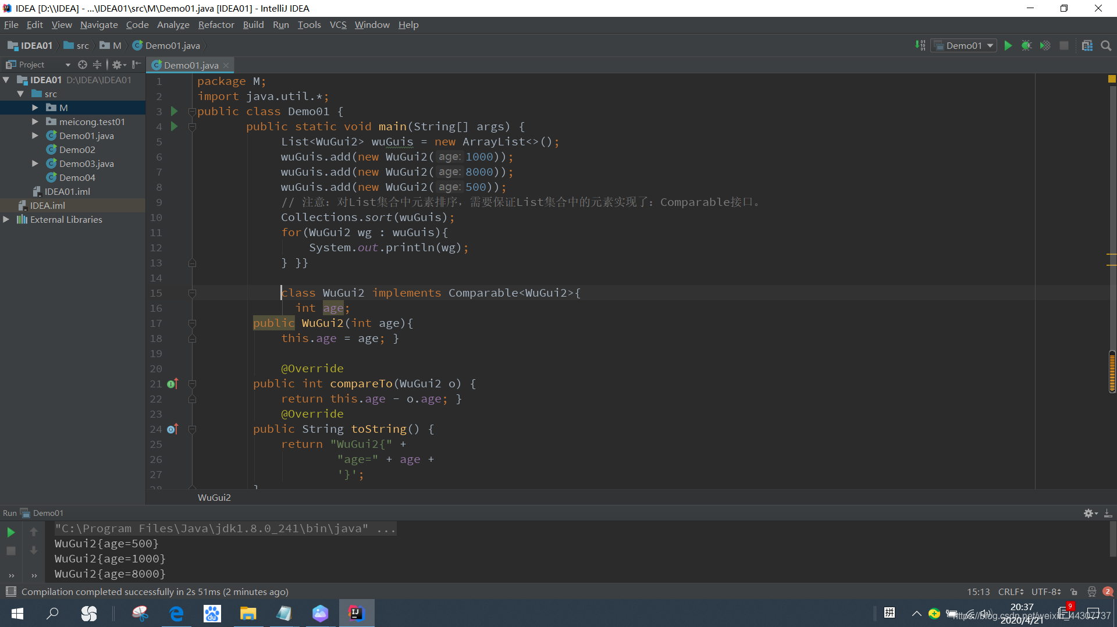Image resolution: width=1117 pixels, height=627 pixels.
Task: Click the Stop button in the toolbar
Action: 1064,45
